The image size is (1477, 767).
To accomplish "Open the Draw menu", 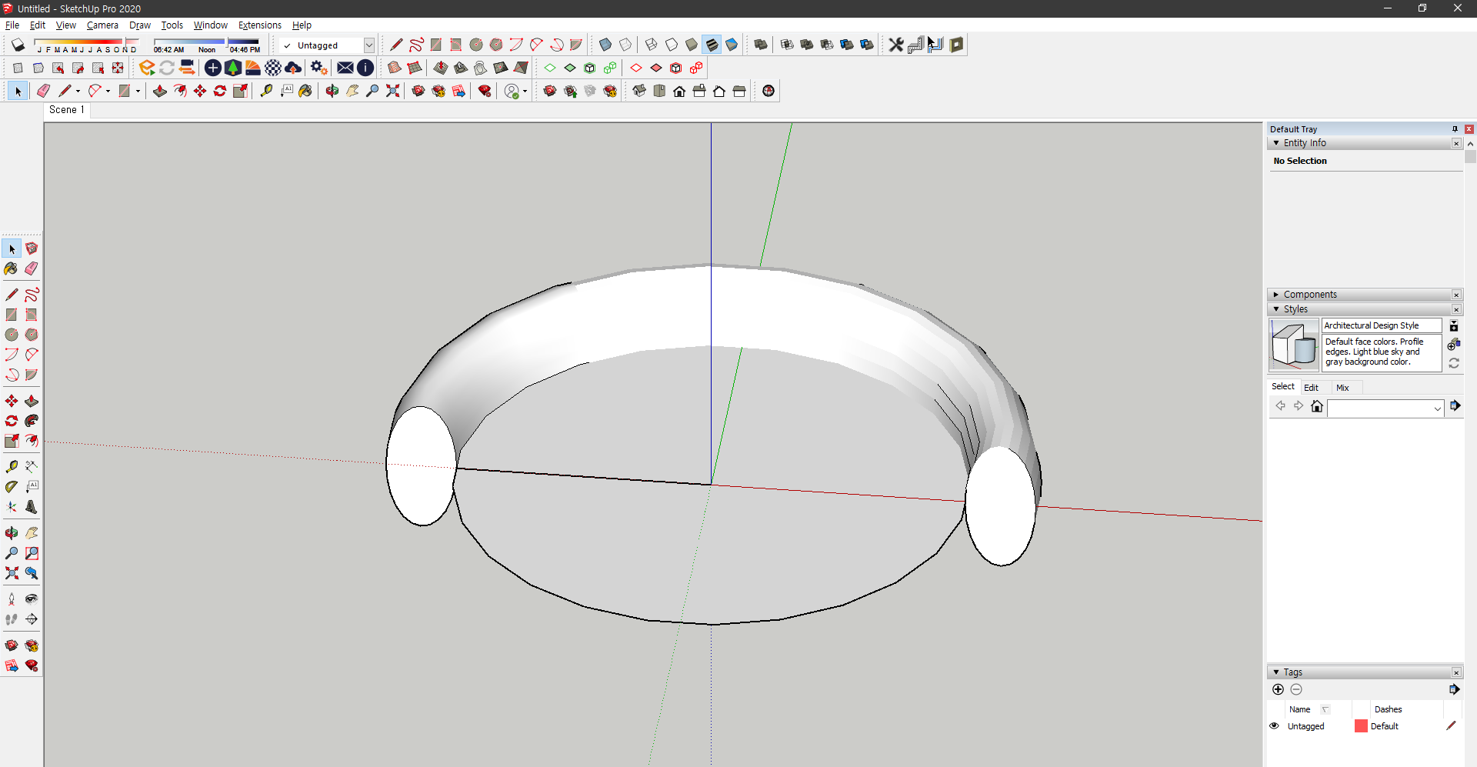I will (x=140, y=25).
